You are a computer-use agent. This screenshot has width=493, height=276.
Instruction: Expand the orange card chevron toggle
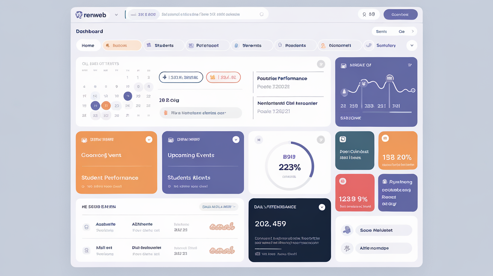tap(149, 139)
